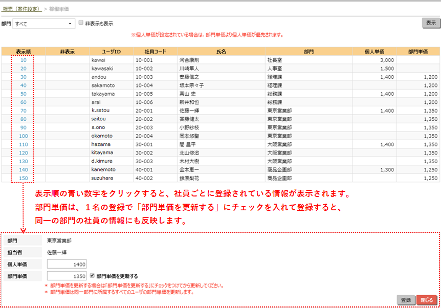Image resolution: width=441 pixels, height=308 pixels.
Task: Open display order 150 for suzuhara
Action: (24, 178)
